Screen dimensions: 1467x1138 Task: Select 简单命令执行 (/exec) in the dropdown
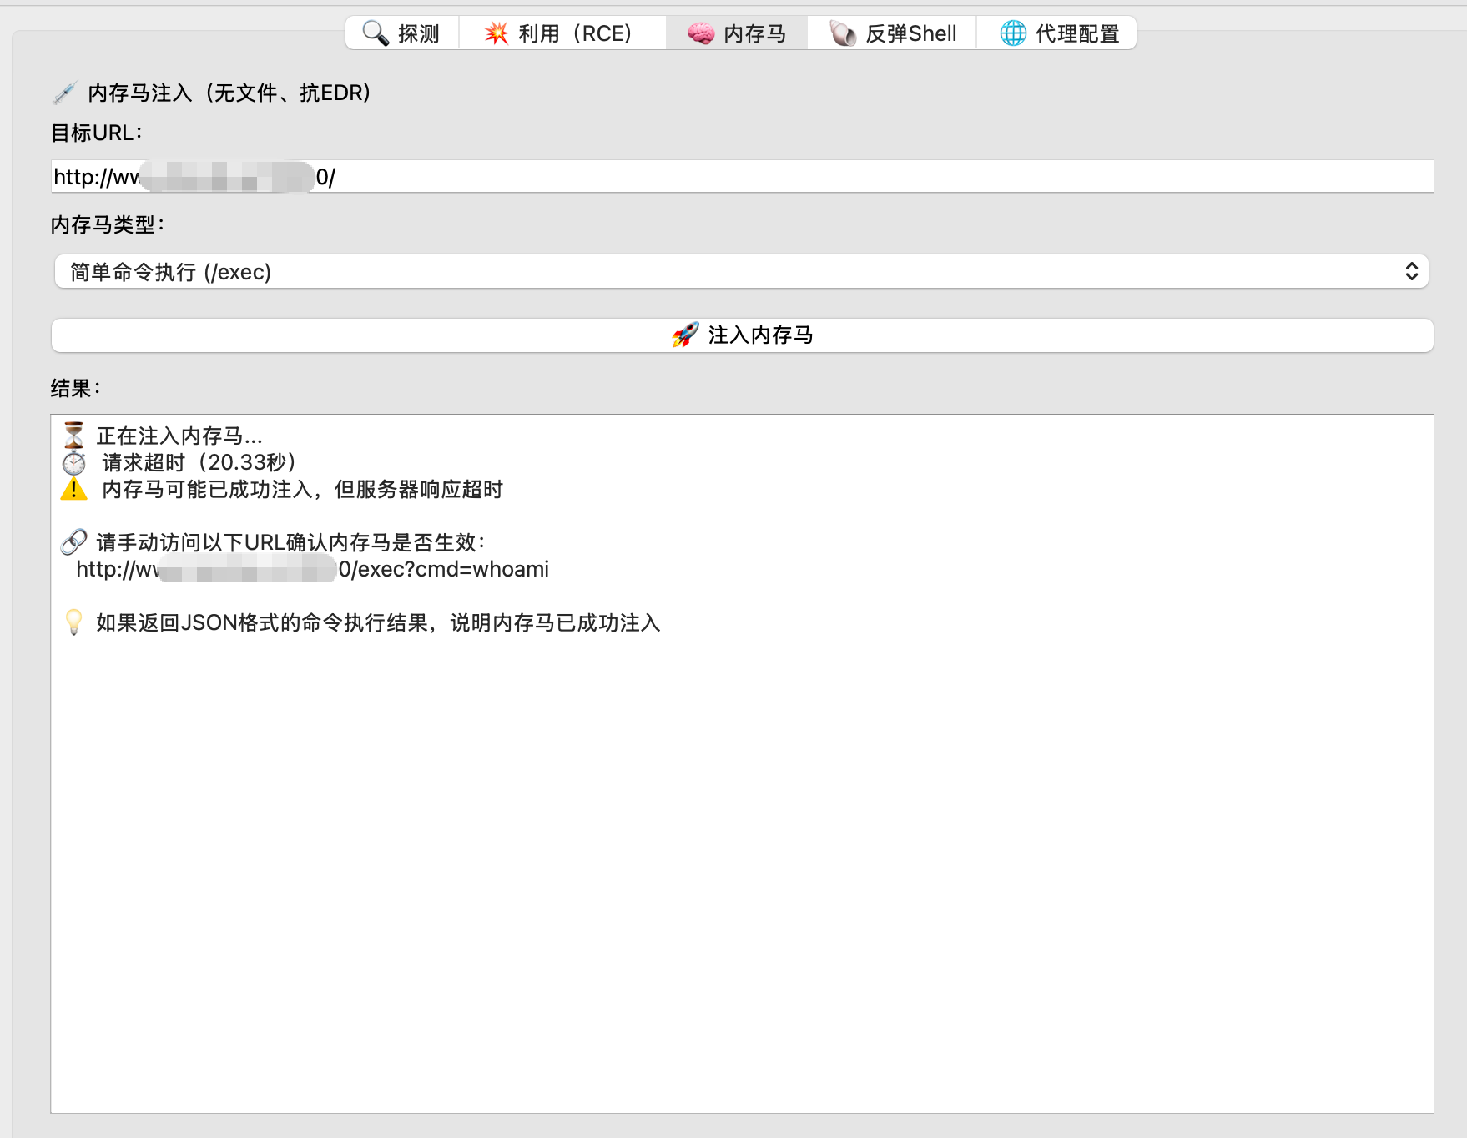170,271
